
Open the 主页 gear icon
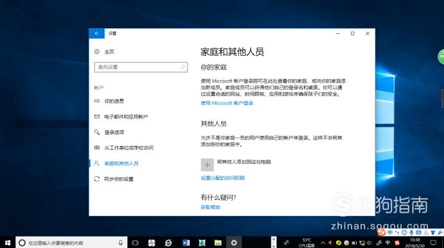pos(97,51)
